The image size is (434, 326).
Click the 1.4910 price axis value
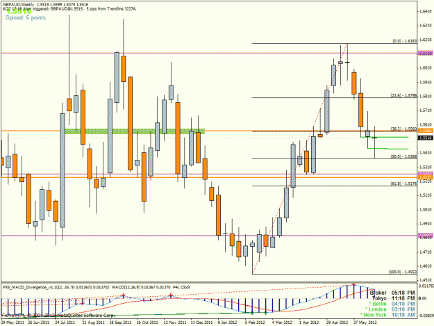pyautogui.click(x=426, y=224)
